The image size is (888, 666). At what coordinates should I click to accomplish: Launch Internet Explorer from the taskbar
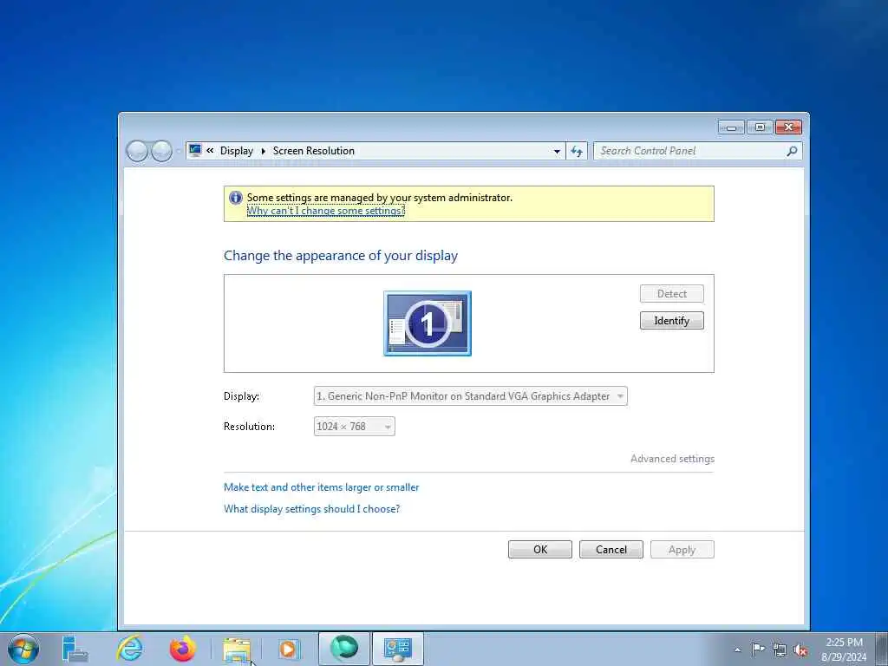click(x=130, y=649)
